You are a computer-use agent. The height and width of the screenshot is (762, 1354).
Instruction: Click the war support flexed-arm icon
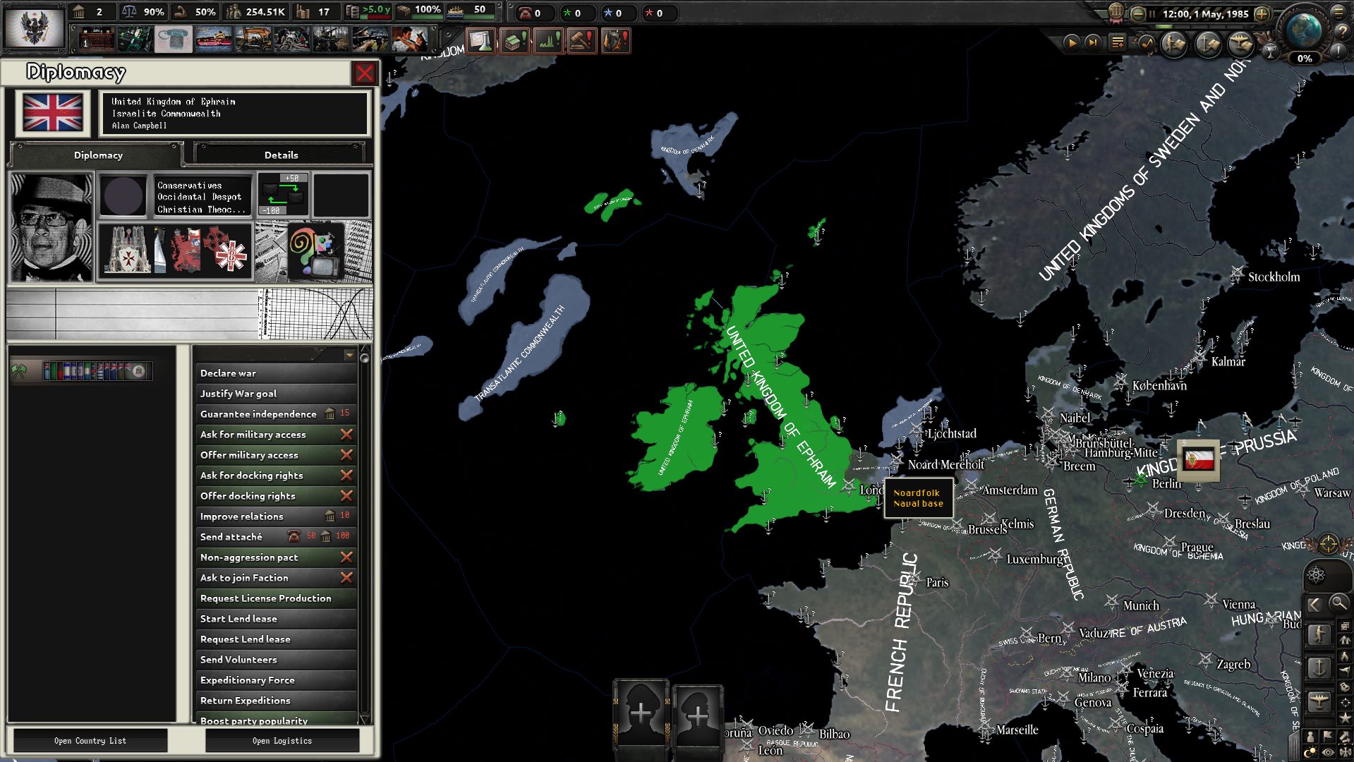[181, 12]
